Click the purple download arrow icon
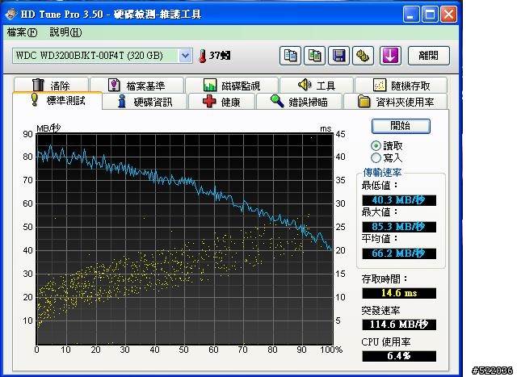This screenshot has height=377, width=517. coord(390,56)
